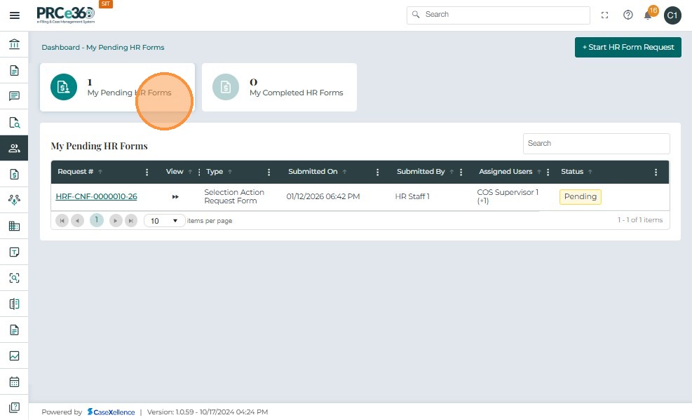Click the bank building sidebar icon

[x=14, y=44]
